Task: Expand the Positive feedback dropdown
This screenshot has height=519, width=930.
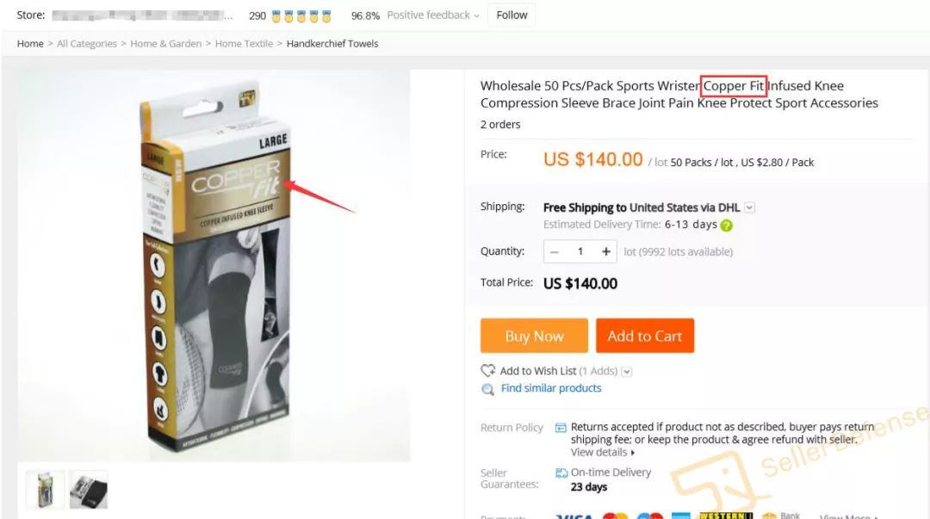Action: (476, 15)
